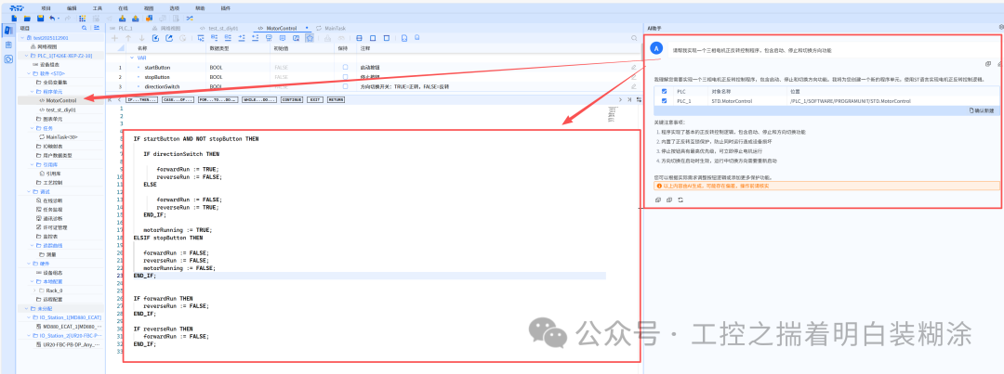Collapse the VAR group in the variable table
Screen dimensions: 1004x374
coord(132,58)
